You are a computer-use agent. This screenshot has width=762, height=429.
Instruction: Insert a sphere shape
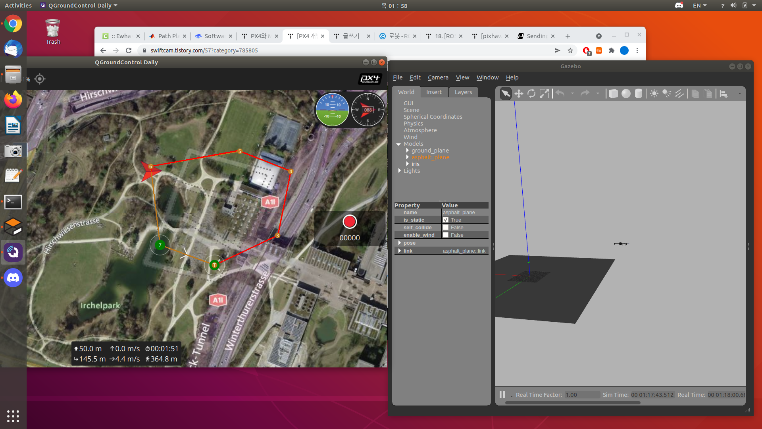626,94
